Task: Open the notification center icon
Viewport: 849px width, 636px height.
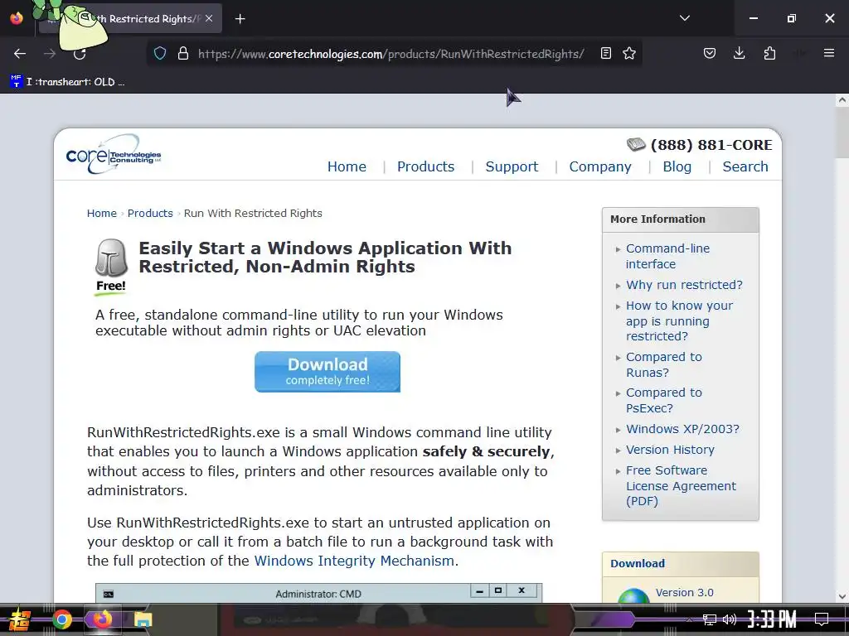Action: tap(822, 619)
